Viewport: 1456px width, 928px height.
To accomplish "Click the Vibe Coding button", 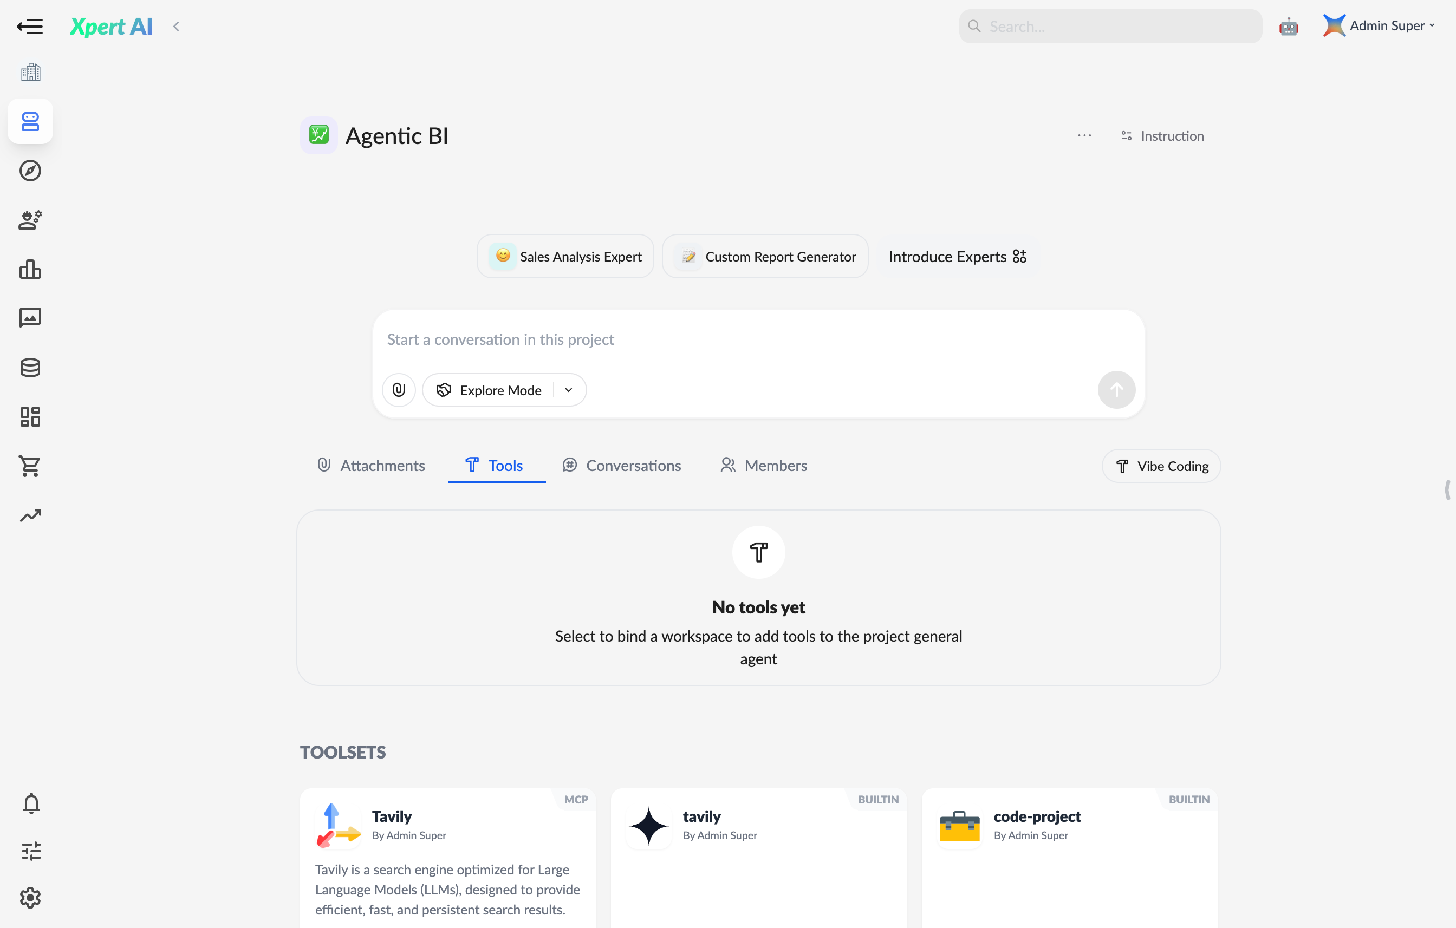I will click(1160, 466).
